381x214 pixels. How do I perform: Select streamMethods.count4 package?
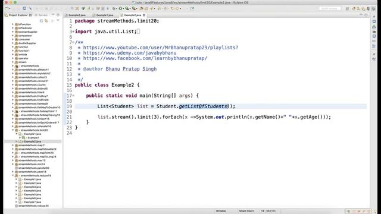coord(32,84)
